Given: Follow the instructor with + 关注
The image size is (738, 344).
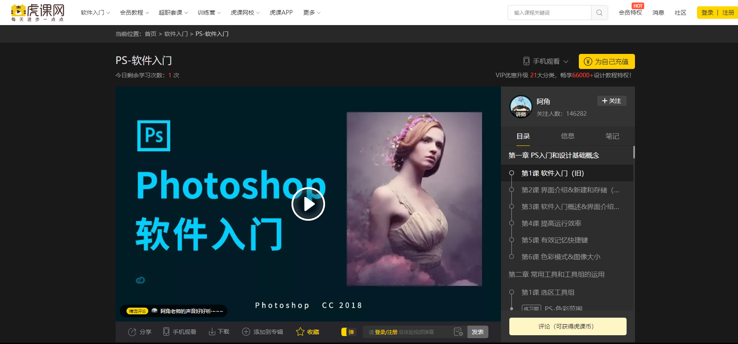Looking at the screenshot, I should pyautogui.click(x=612, y=101).
